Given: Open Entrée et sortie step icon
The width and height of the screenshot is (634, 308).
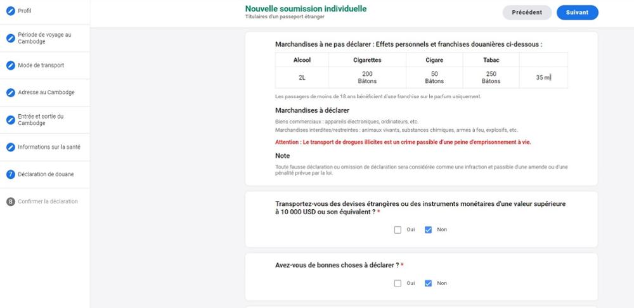Looking at the screenshot, I should [11, 120].
